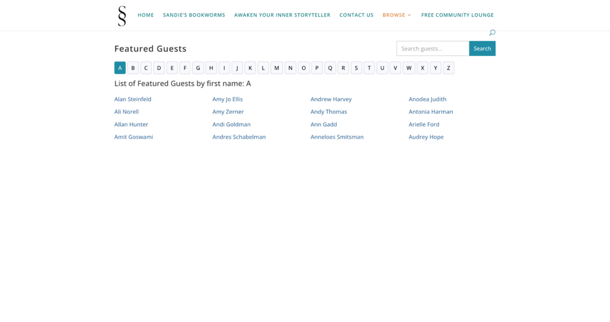This screenshot has height=322, width=610.
Task: Open Anneloes Smitsman guest page
Action: click(x=337, y=137)
